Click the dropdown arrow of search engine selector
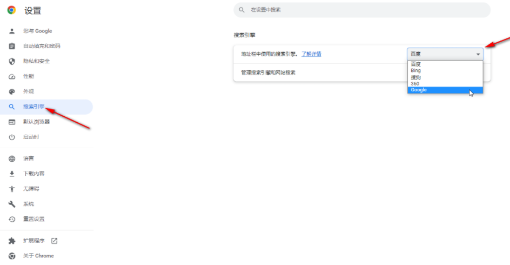Image resolution: width=510 pixels, height=265 pixels. pyautogui.click(x=478, y=55)
